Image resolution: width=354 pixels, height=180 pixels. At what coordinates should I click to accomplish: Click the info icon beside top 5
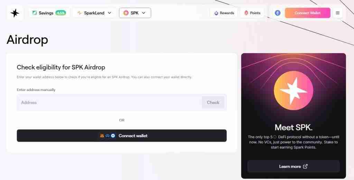[275, 137]
